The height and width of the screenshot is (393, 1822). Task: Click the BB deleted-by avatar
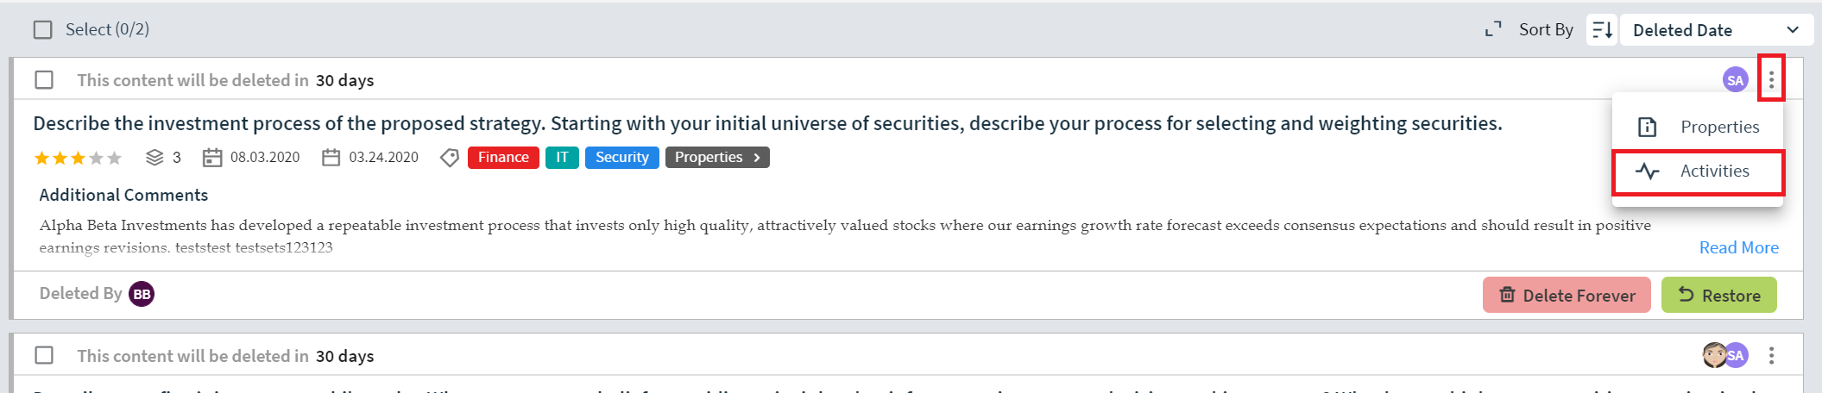[142, 294]
